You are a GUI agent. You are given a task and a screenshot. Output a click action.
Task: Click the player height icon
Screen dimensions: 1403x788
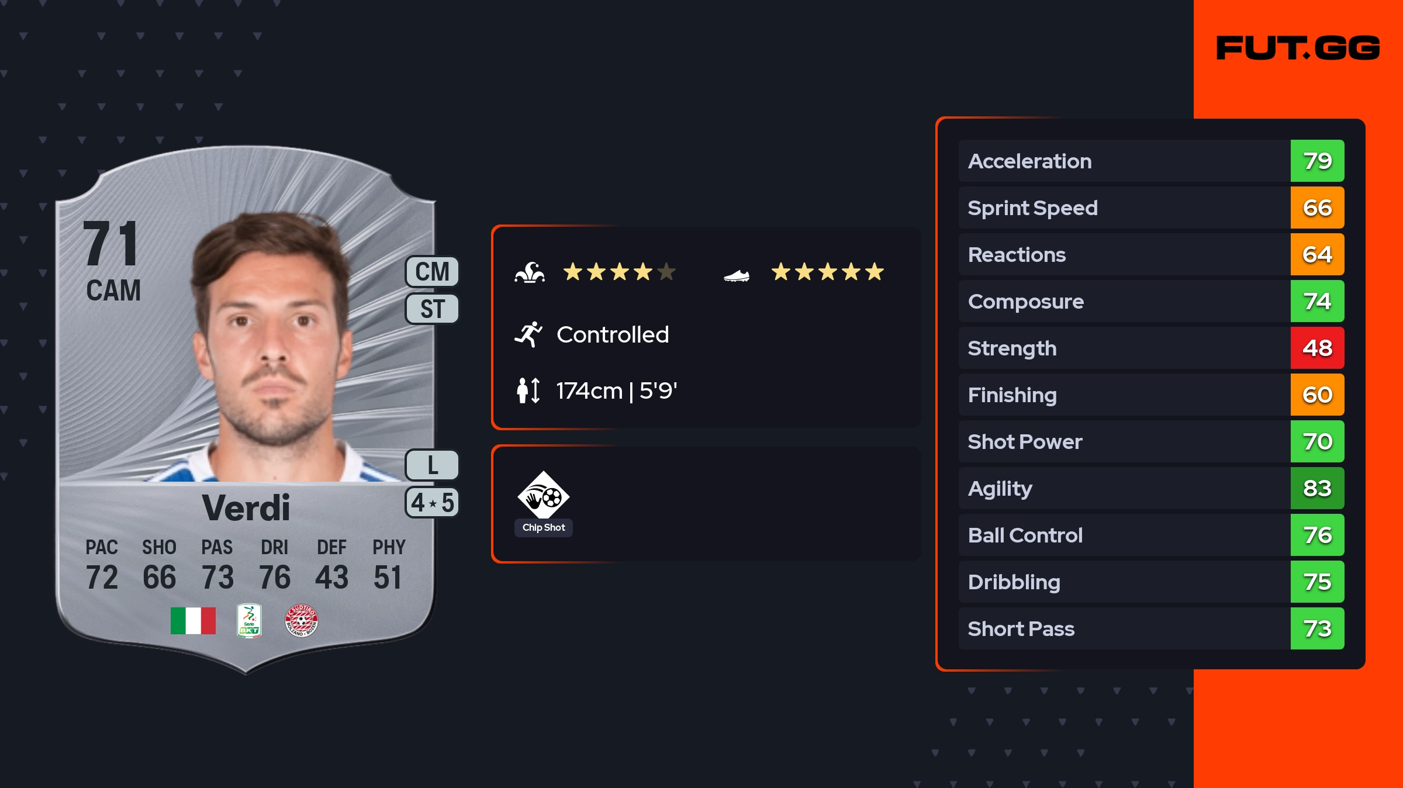(528, 390)
